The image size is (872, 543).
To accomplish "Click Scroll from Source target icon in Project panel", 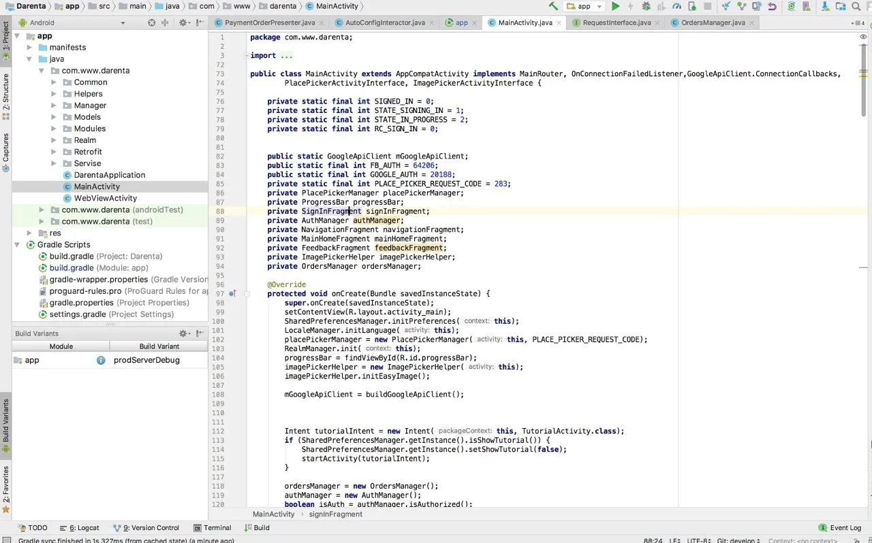I will pos(151,22).
